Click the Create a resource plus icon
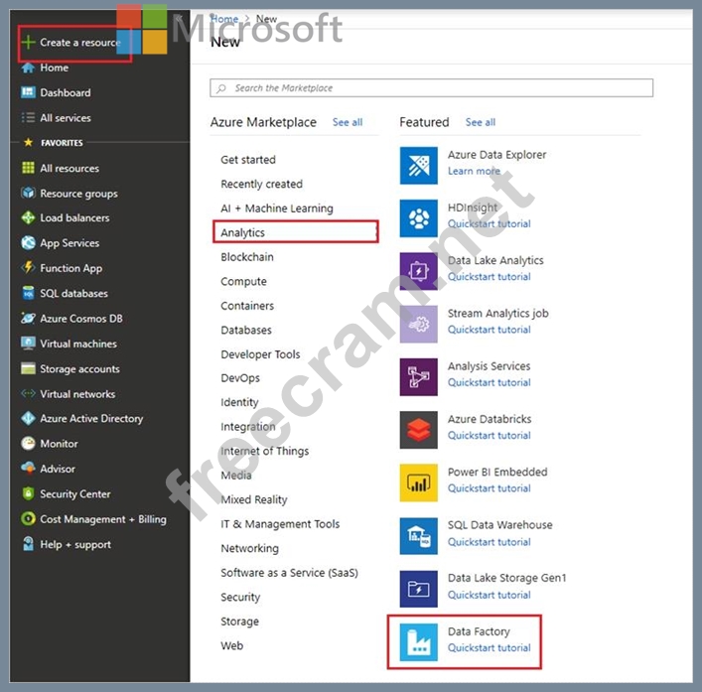This screenshot has width=702, height=692. pyautogui.click(x=28, y=42)
